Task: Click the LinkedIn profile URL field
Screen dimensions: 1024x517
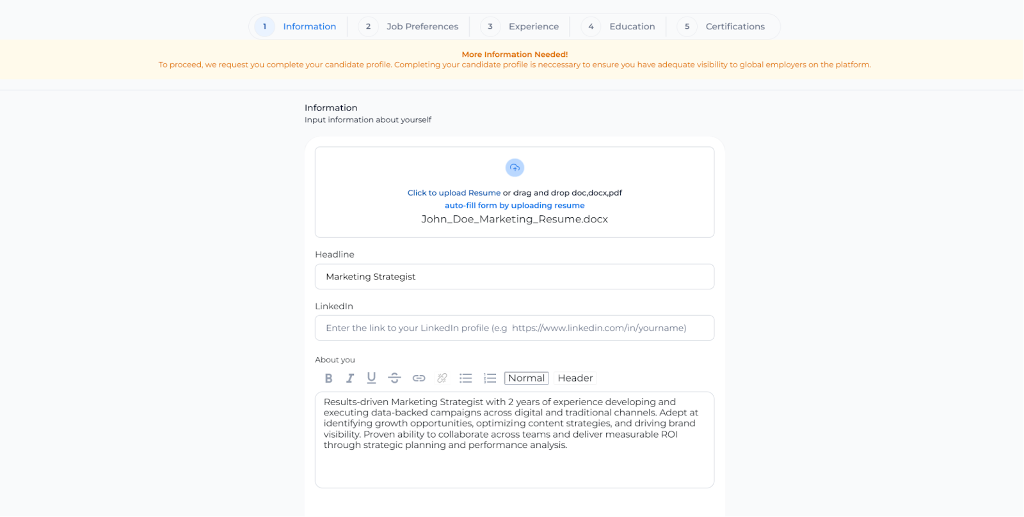Action: click(x=515, y=328)
